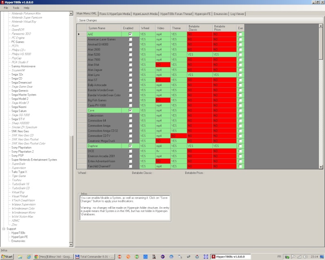Click the green circular taskbar quick-launch icon
Image resolution: width=325 pixels, height=260 pixels.
pyautogui.click(x=137, y=257)
